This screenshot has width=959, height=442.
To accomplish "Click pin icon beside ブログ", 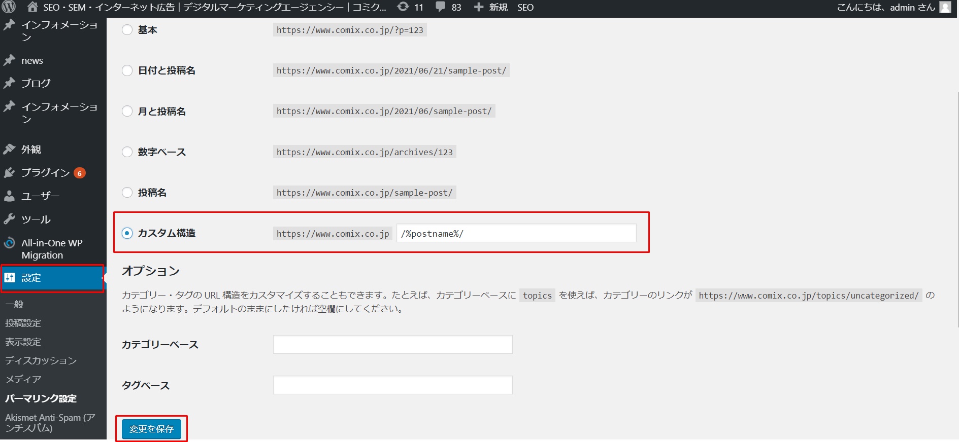I will pyautogui.click(x=9, y=83).
